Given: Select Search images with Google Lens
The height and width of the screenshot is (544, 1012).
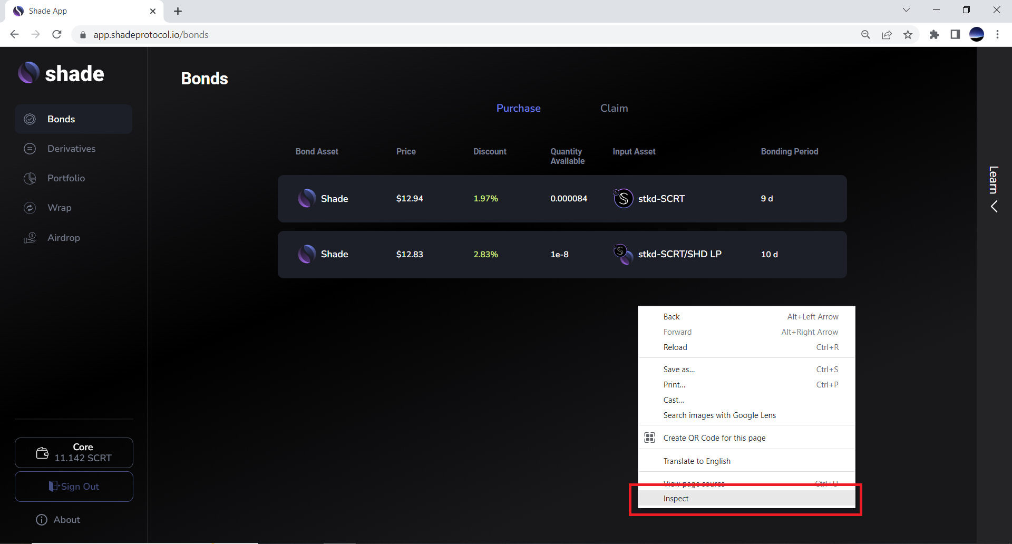Looking at the screenshot, I should point(746,415).
